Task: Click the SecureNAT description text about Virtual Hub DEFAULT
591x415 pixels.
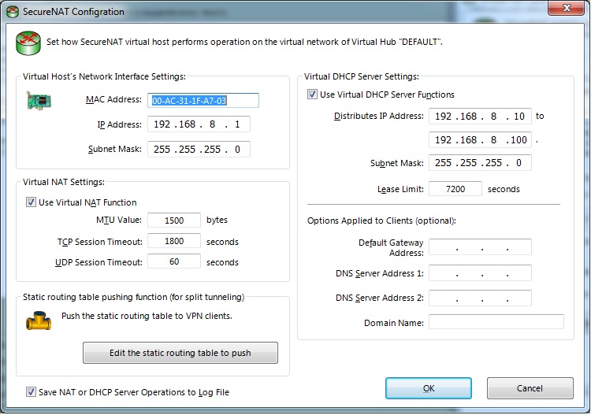Action: point(244,42)
